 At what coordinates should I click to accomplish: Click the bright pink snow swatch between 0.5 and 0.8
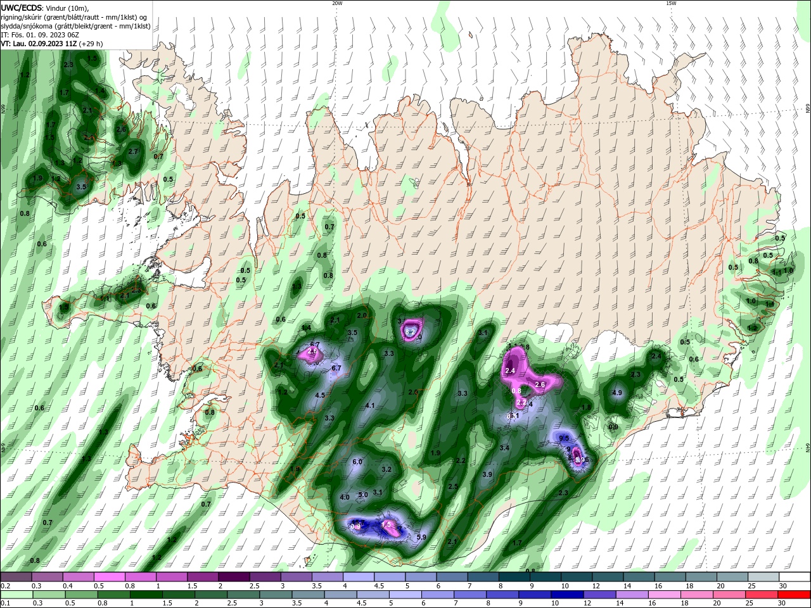(x=109, y=577)
